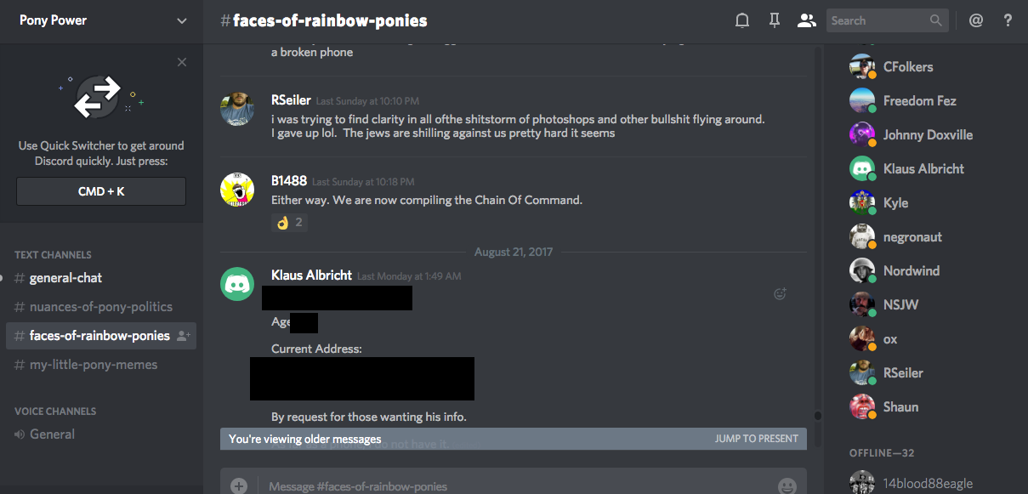
Task: Click the attach file plus button
Action: [x=239, y=486]
